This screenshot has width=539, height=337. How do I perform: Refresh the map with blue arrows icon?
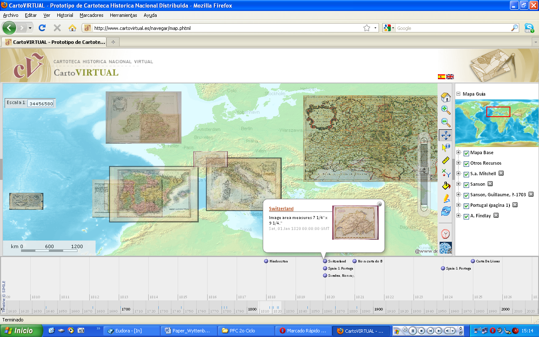tap(446, 211)
